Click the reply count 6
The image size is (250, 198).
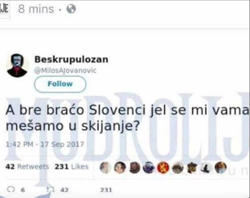[23, 190]
